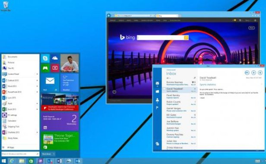Image resolution: width=266 pixels, height=164 pixels.
Task: Open the Skype tile
Action: [45, 58]
